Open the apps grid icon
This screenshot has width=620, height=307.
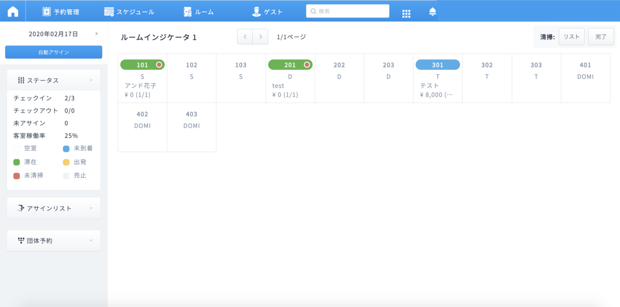pos(406,13)
